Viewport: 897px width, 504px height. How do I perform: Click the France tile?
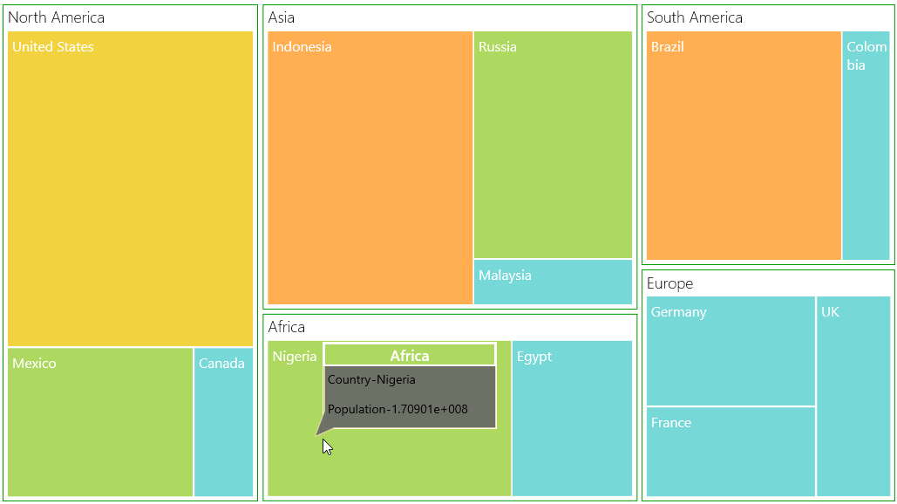[731, 452]
